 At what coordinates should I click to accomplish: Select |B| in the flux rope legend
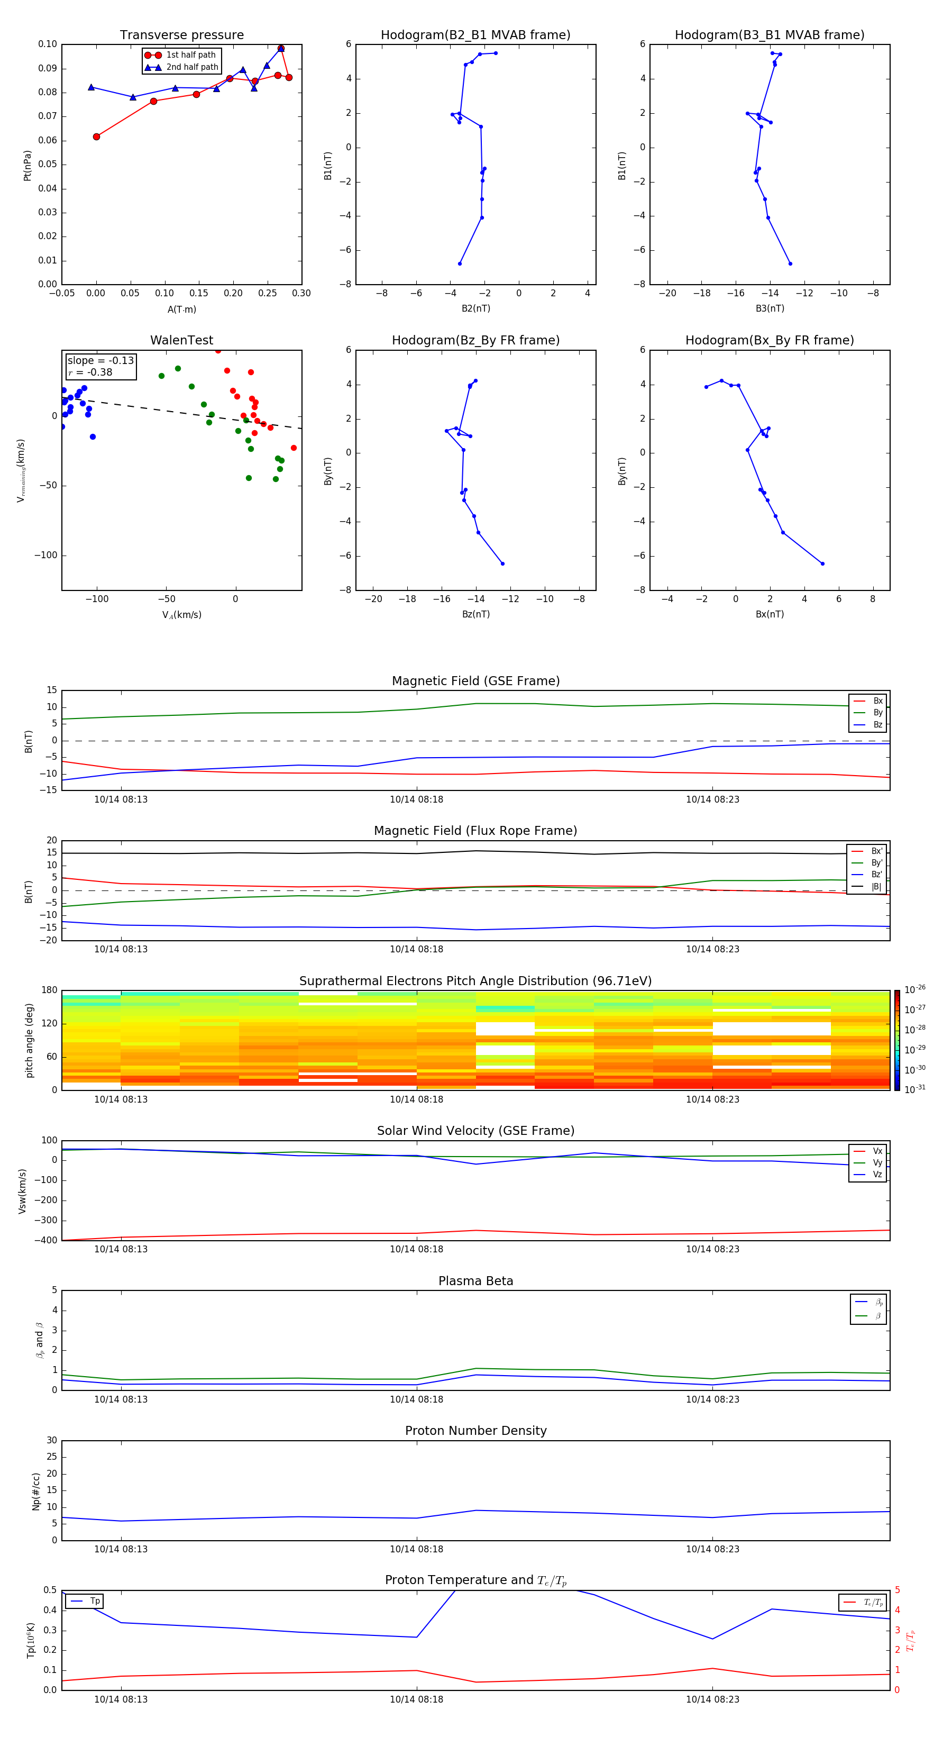pyautogui.click(x=867, y=887)
